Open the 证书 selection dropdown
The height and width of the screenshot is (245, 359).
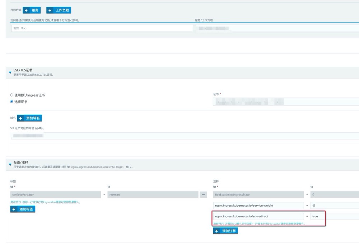[x=285, y=102]
